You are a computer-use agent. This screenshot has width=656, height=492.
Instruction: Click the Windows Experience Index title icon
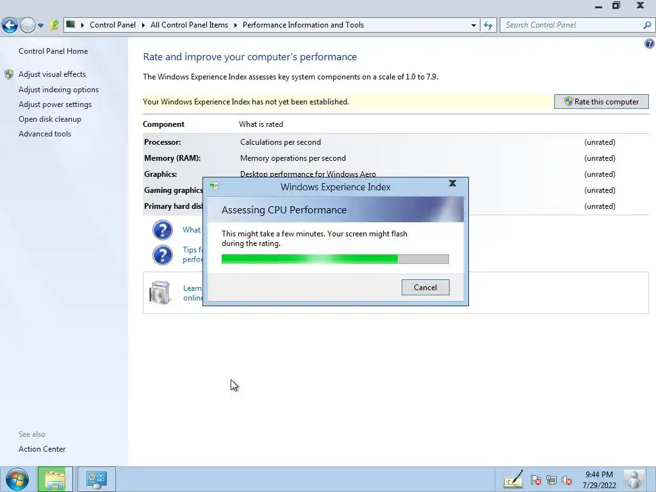coord(214,186)
